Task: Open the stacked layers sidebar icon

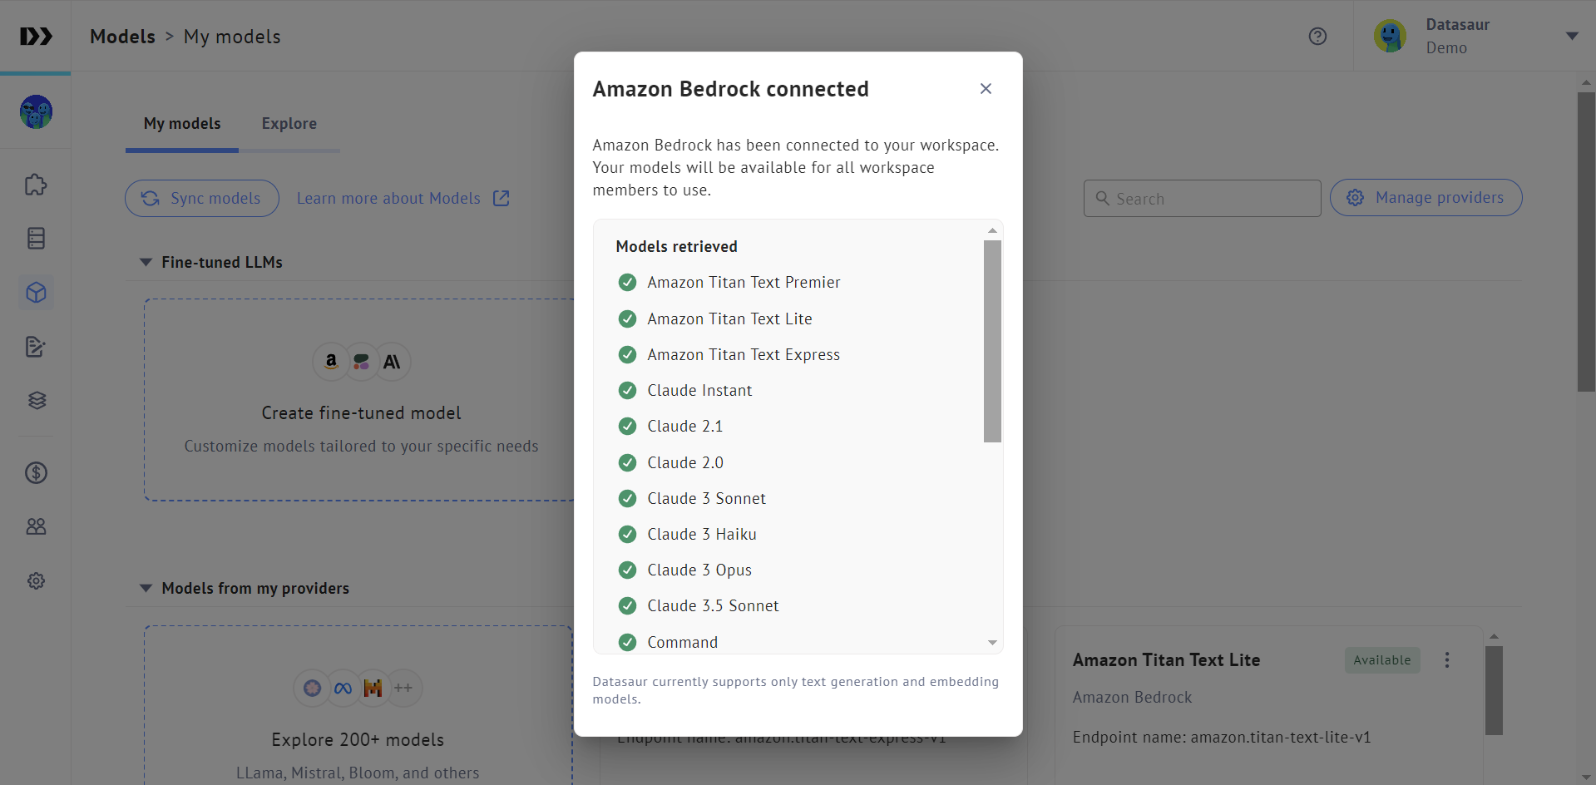Action: tap(36, 401)
